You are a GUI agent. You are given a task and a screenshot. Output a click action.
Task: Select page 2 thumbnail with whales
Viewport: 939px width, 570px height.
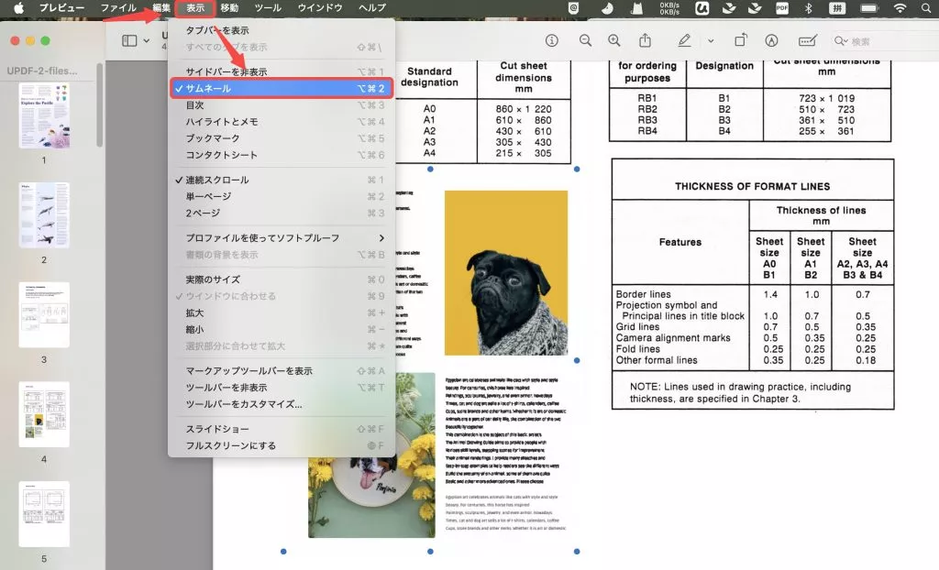pos(44,215)
